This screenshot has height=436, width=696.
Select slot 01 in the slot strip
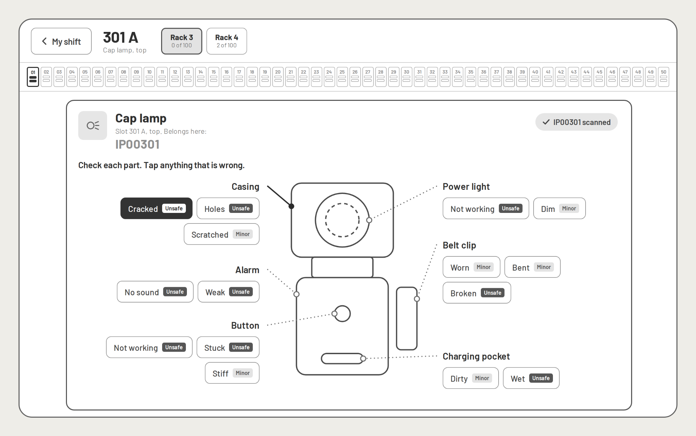click(33, 77)
